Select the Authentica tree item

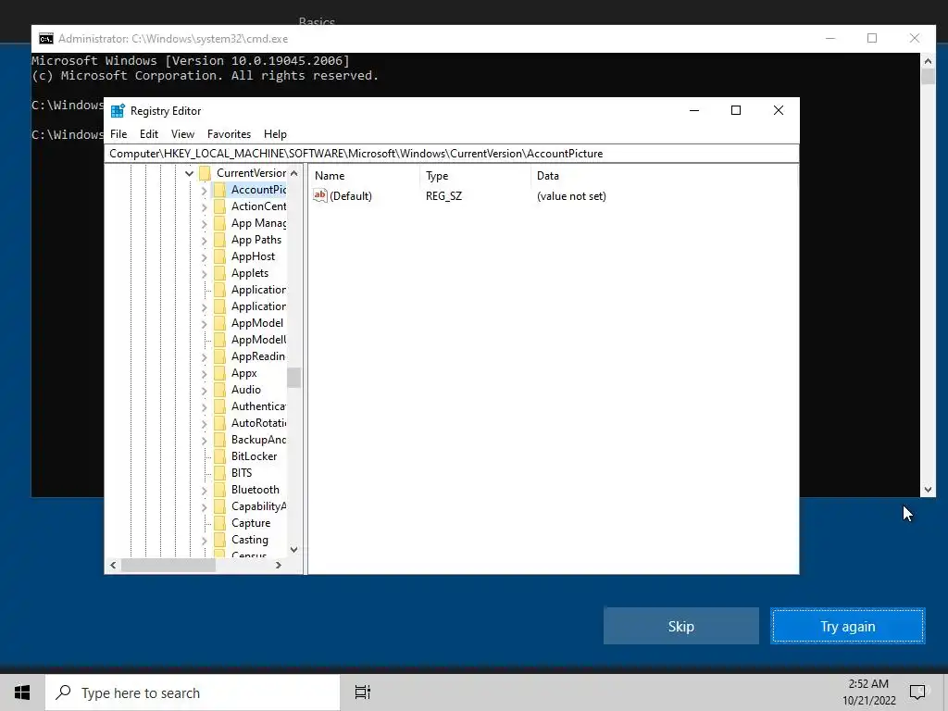[x=259, y=406]
